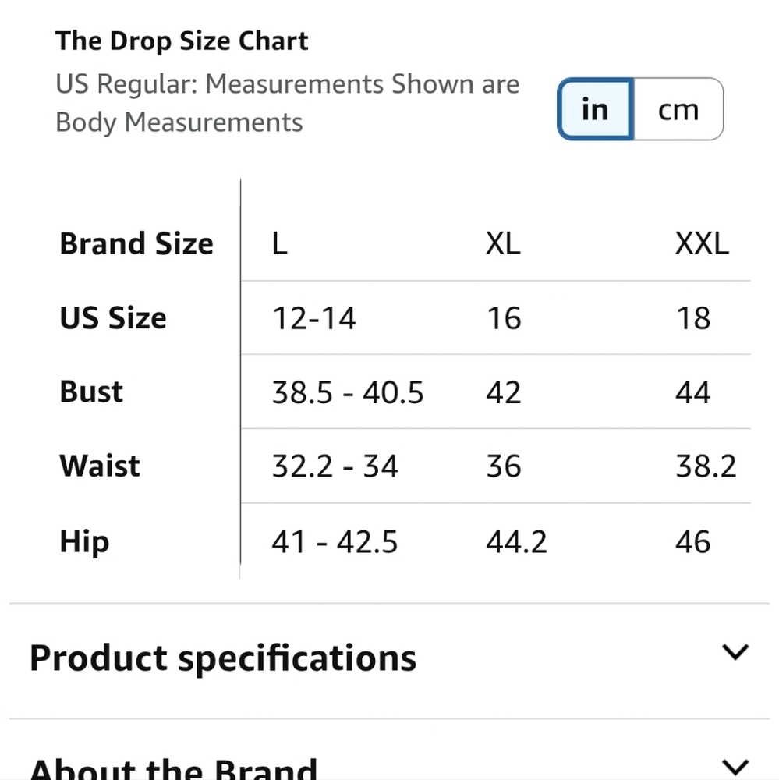This screenshot has height=780, width=779.
Task: Click the US Regular body measurements note
Action: click(x=287, y=103)
